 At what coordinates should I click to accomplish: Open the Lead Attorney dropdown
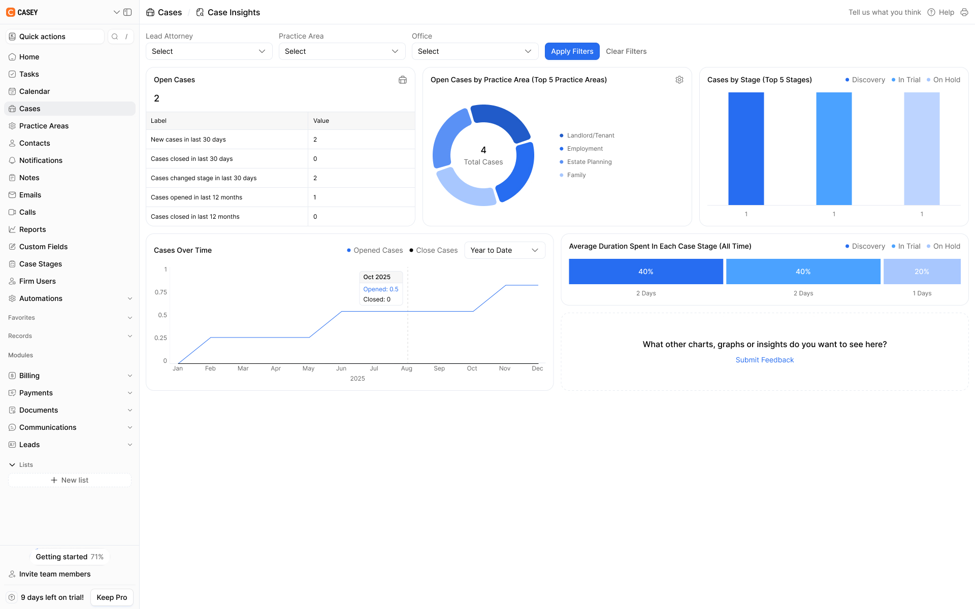pos(209,51)
